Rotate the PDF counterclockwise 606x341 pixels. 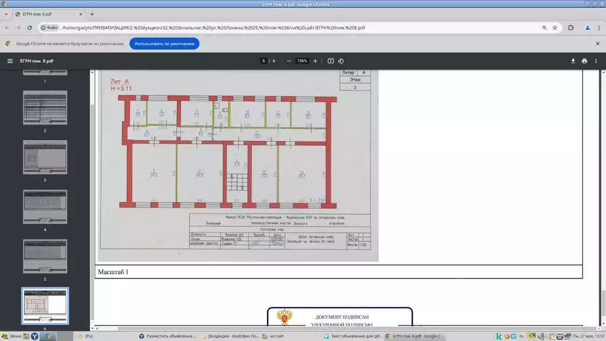click(x=341, y=61)
